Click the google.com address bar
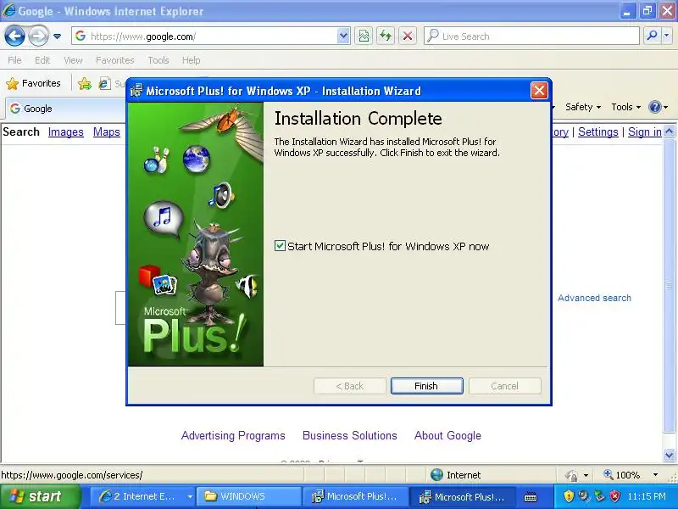Image resolution: width=678 pixels, height=509 pixels. (210, 36)
